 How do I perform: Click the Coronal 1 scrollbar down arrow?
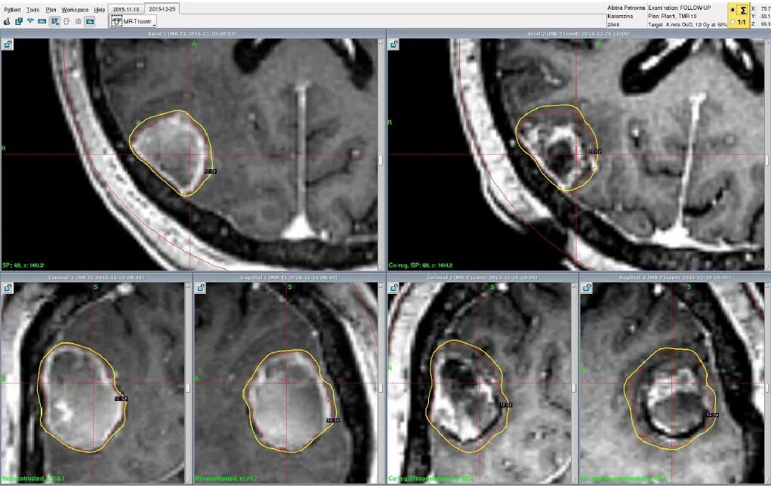(x=188, y=479)
